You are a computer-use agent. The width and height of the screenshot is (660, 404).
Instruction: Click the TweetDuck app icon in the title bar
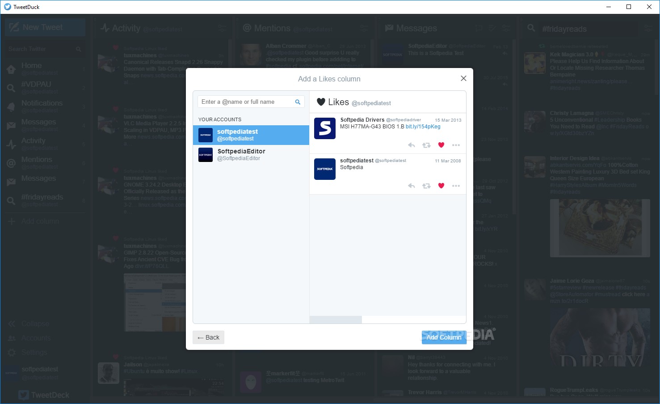tap(7, 7)
